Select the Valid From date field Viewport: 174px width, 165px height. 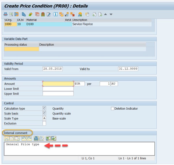pos(53,69)
